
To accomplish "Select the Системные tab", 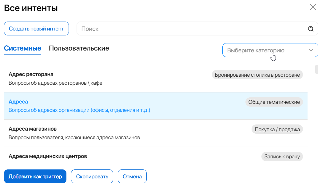I will (22, 48).
